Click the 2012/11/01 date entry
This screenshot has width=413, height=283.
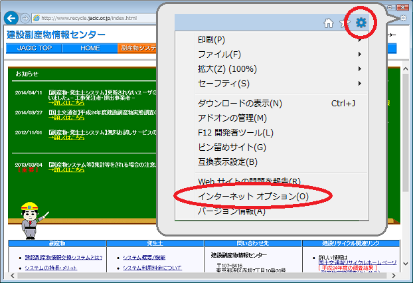pos(29,132)
